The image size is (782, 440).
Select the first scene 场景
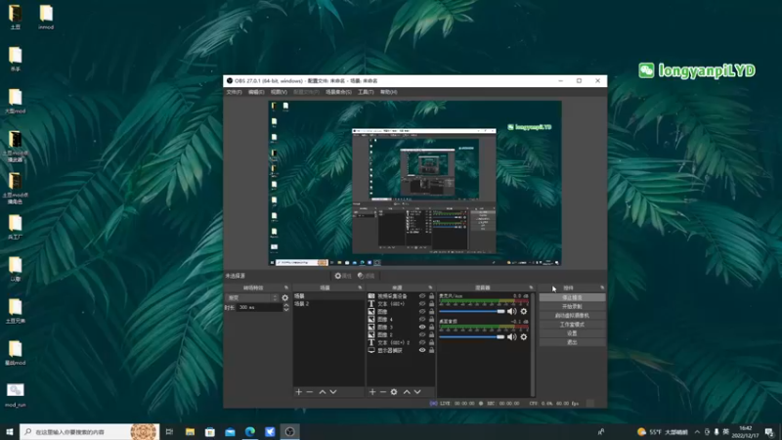[x=328, y=296]
